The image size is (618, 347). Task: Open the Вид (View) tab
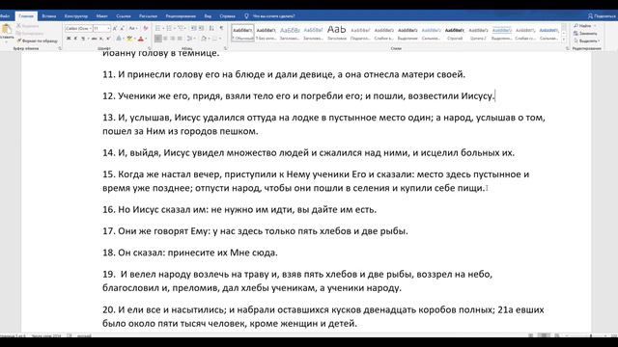(208, 16)
